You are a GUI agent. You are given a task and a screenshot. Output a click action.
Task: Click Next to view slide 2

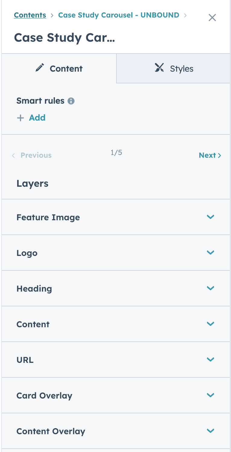click(x=207, y=155)
